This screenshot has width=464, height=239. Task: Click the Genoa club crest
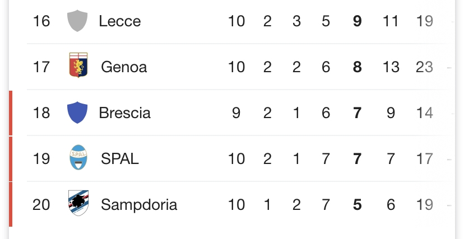pos(78,65)
